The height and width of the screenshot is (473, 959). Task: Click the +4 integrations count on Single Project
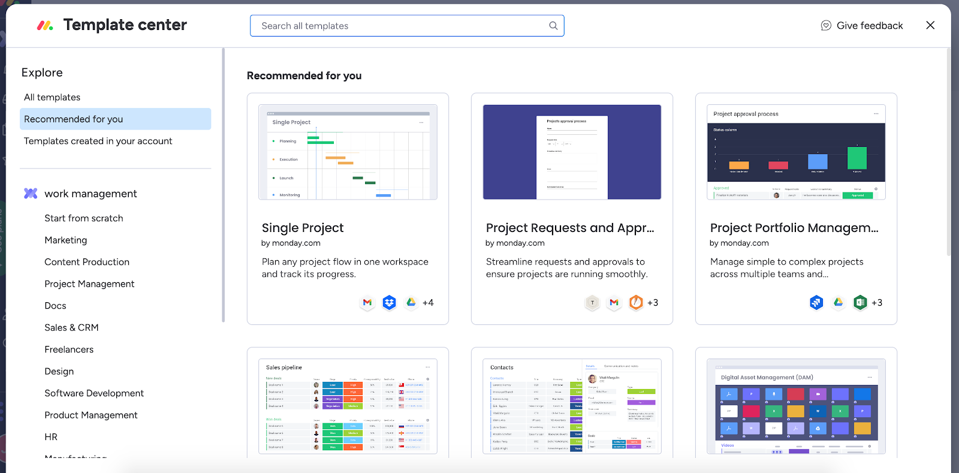pos(428,303)
